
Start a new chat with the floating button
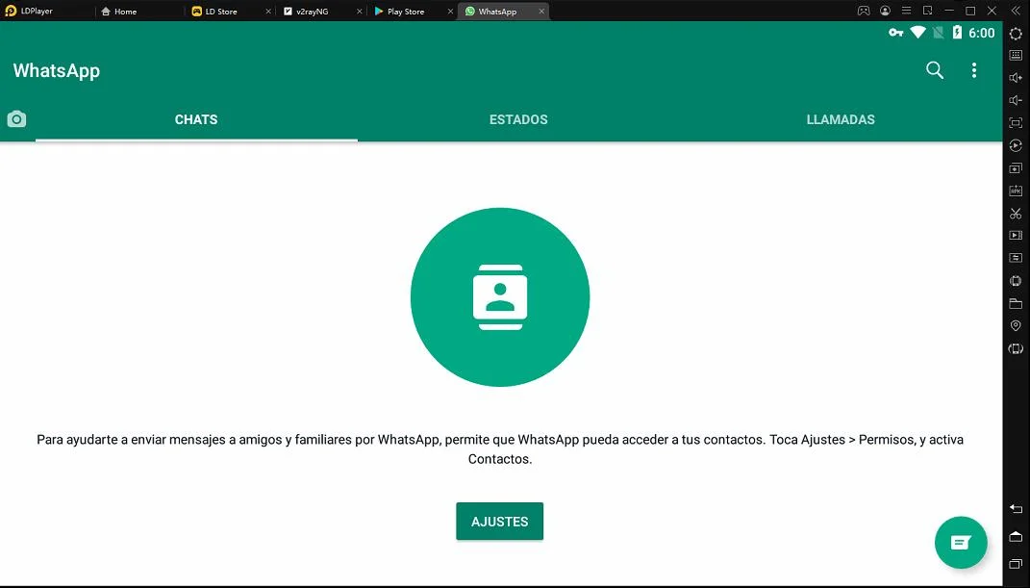961,543
